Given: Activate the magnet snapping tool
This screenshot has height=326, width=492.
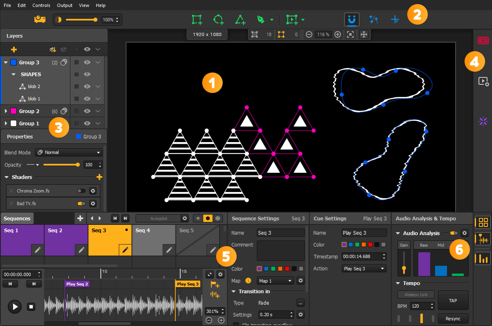Looking at the screenshot, I should pos(352,19).
